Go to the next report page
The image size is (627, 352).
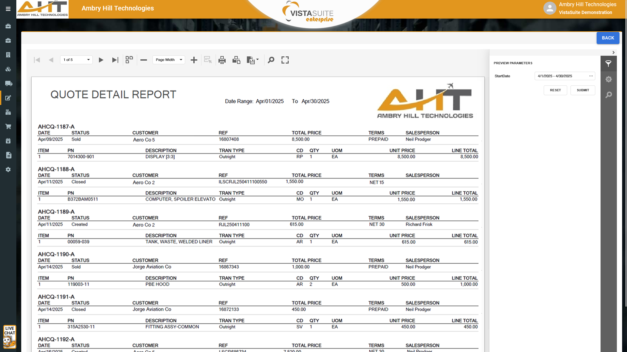[101, 60]
